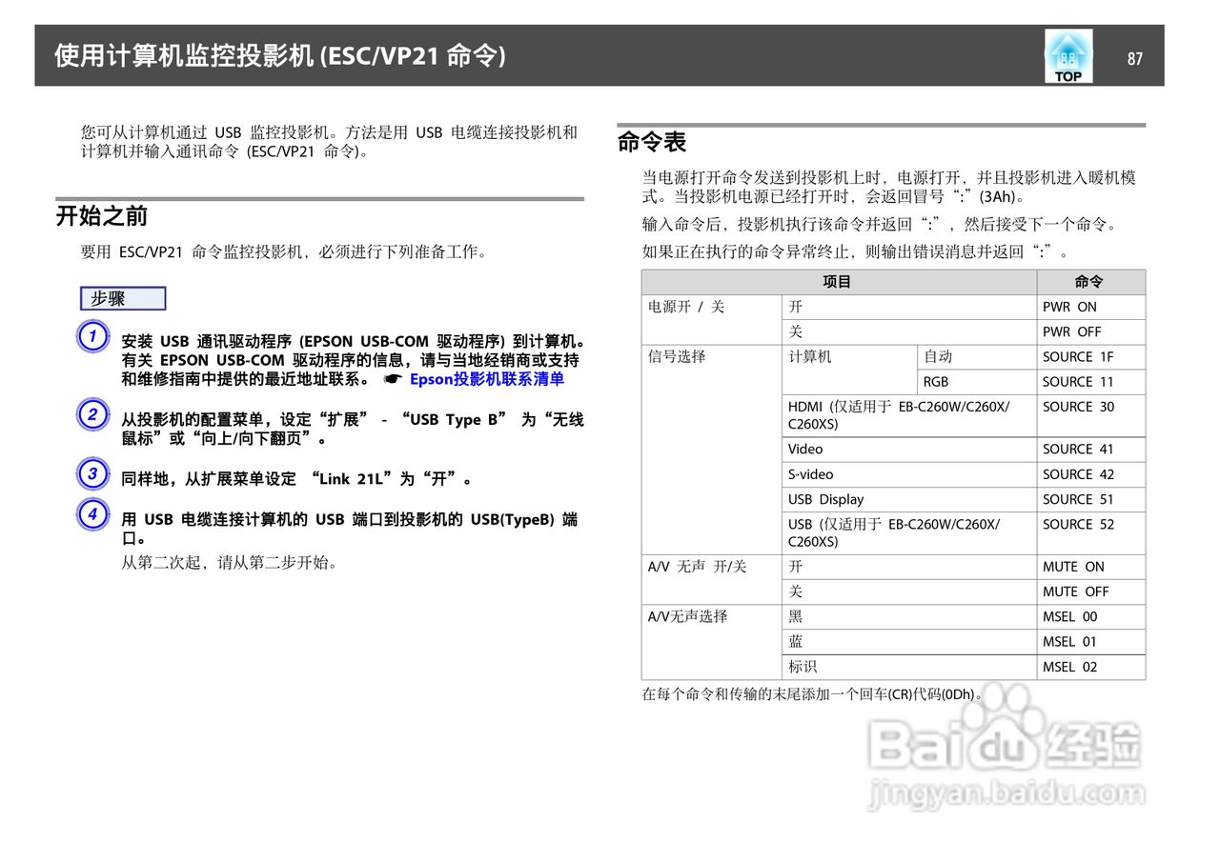
Task: Click the 步骤 label box
Action: (123, 299)
